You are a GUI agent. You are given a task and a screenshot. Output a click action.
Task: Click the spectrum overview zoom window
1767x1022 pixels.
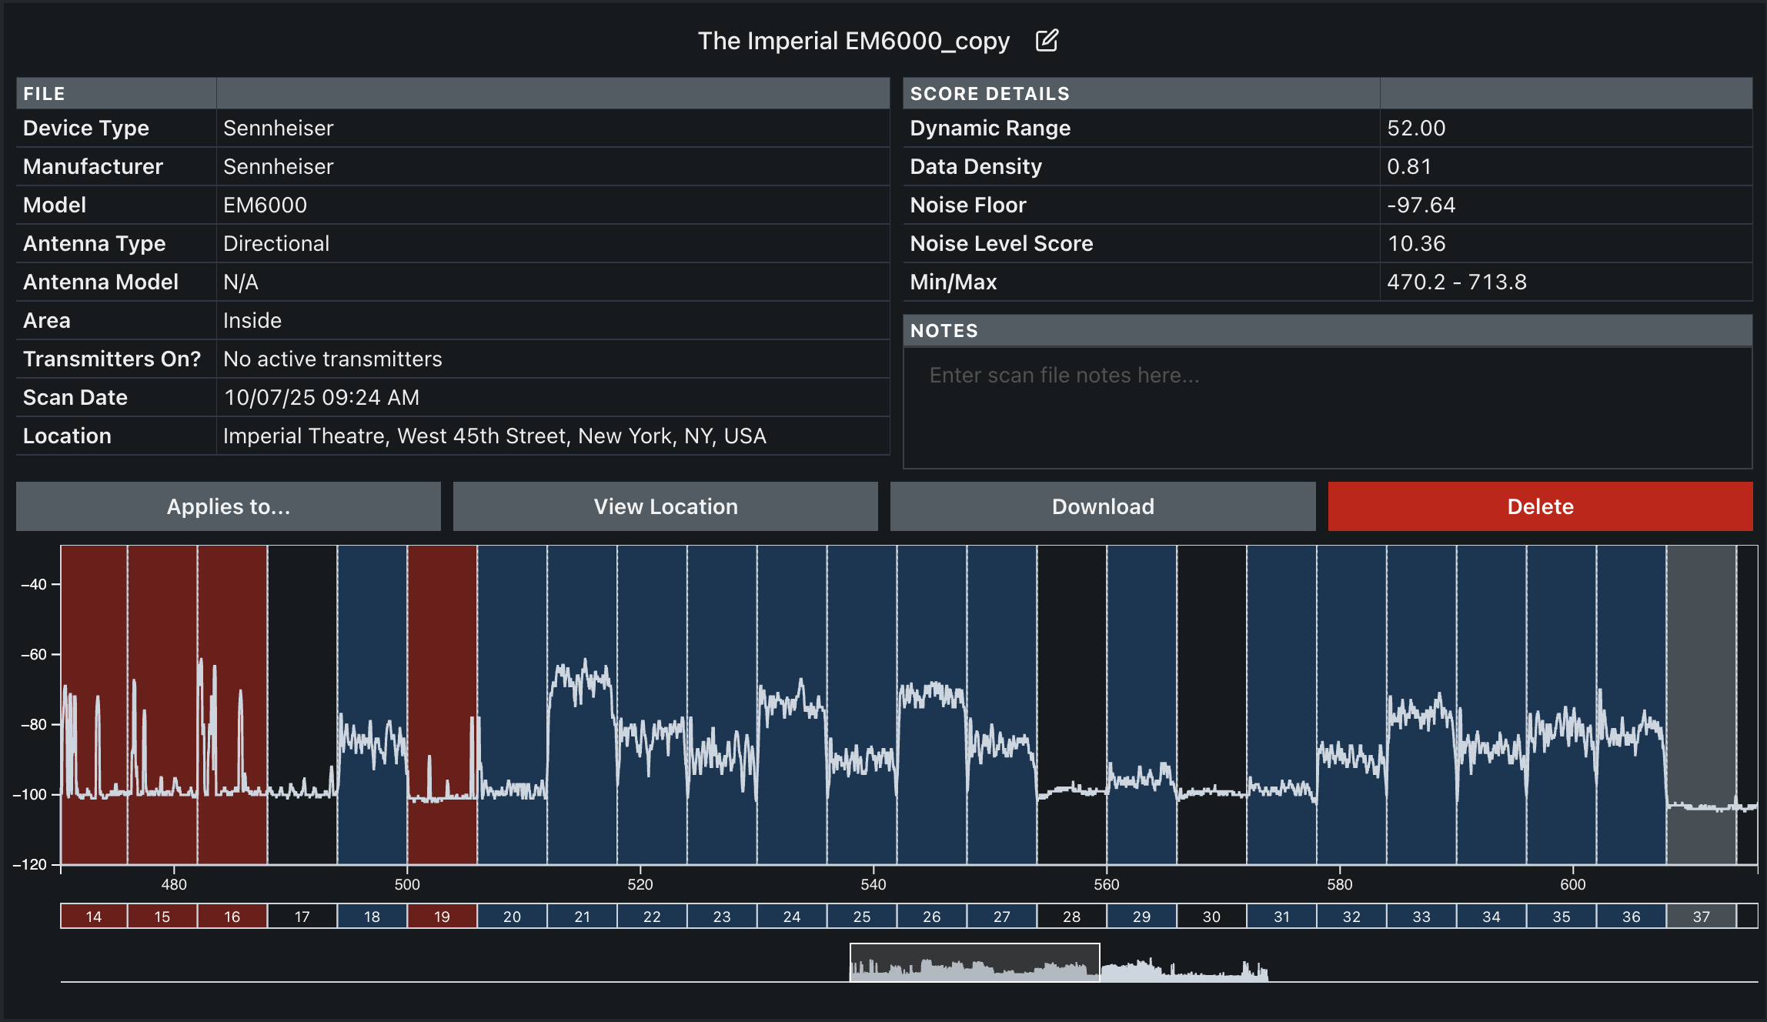click(974, 963)
